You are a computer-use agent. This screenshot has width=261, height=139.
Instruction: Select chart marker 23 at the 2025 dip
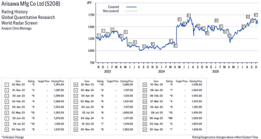coord(229,36)
